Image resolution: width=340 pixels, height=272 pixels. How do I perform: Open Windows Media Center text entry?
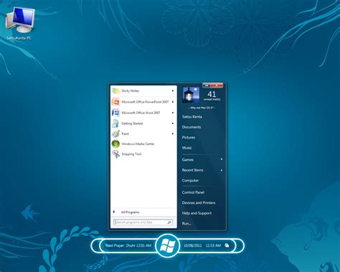pos(138,144)
